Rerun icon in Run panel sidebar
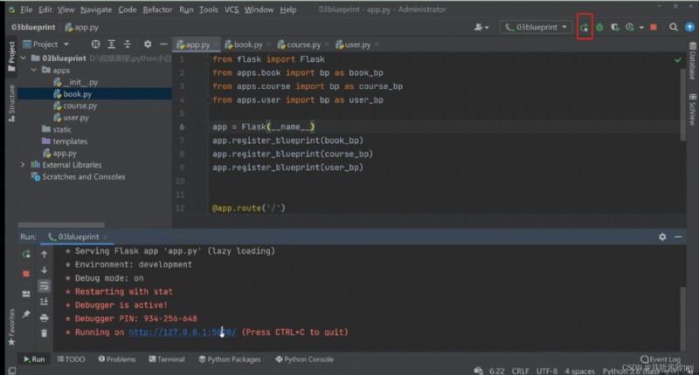The image size is (699, 375). point(26,254)
